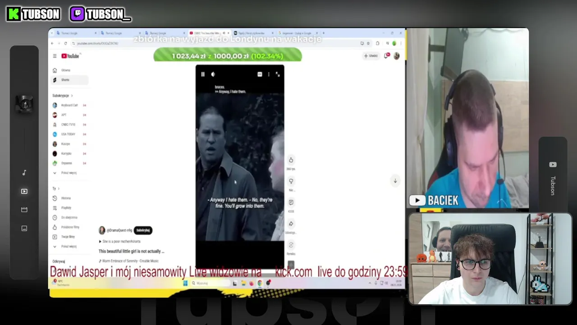Expand the Short to fullscreen
The width and height of the screenshot is (577, 325).
pos(278,74)
